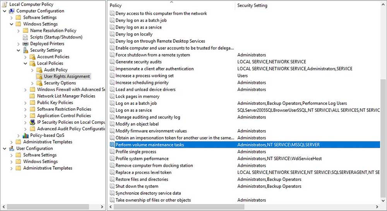This screenshot has width=387, height=211.
Task: Select Impersonate a client after authentication policy
Action: click(154, 69)
